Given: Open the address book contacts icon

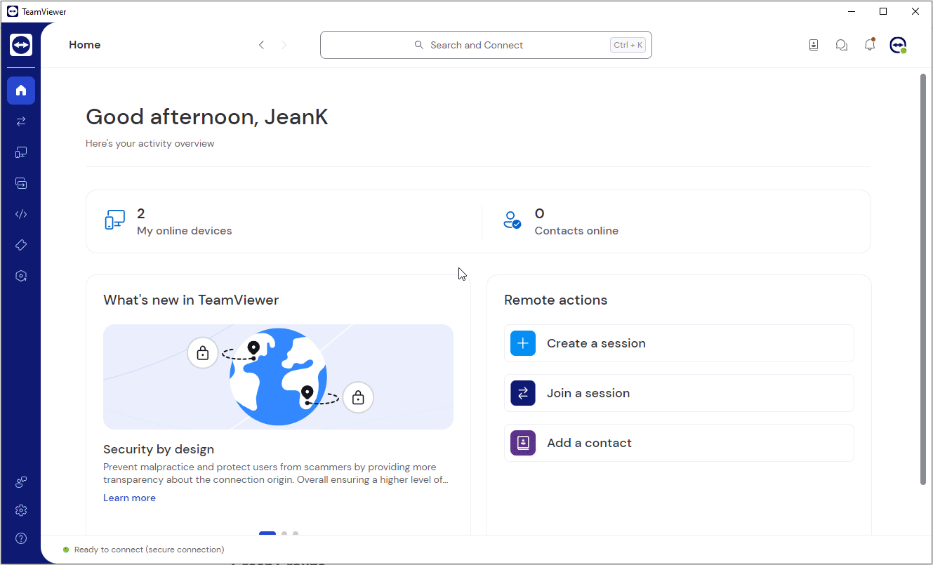Looking at the screenshot, I should click(814, 44).
